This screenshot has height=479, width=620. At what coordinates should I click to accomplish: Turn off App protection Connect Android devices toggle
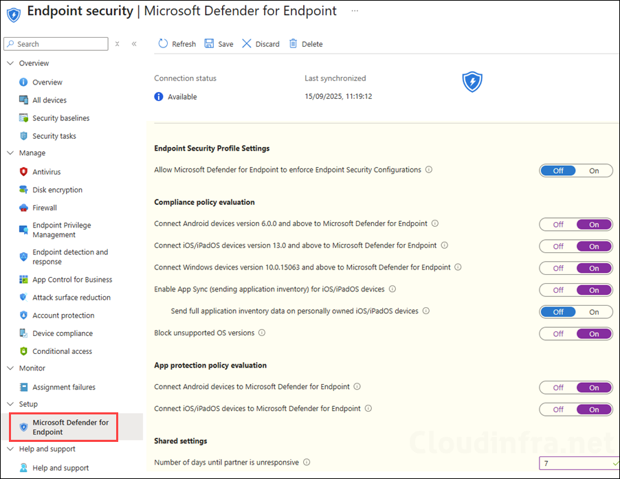pyautogui.click(x=558, y=388)
